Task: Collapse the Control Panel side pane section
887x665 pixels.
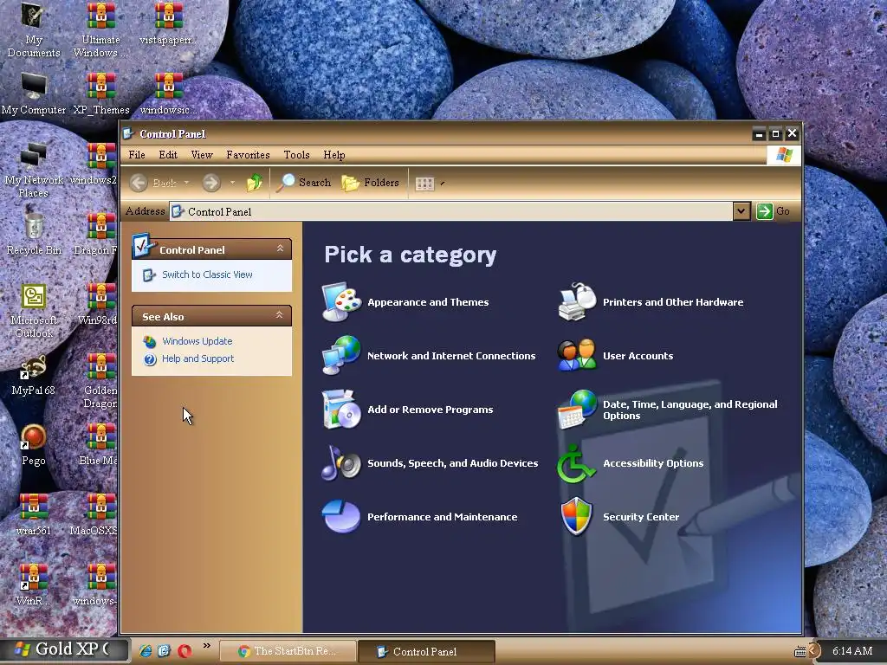Action: click(280, 249)
